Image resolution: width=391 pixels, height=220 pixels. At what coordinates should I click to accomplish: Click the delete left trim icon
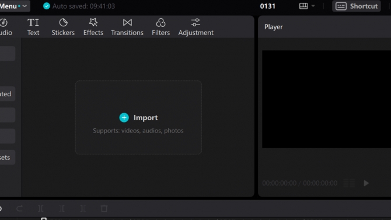click(62, 208)
